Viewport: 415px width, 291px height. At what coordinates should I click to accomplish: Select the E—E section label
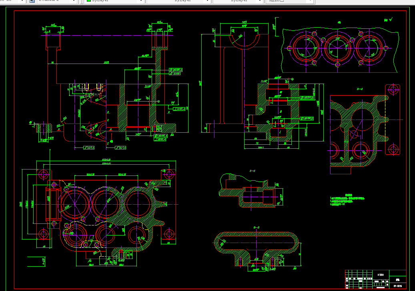point(253,171)
